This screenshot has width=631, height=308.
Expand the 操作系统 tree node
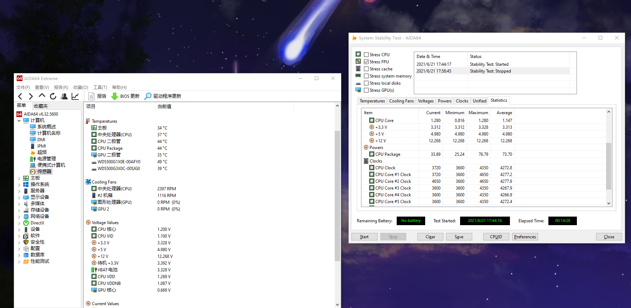(19, 185)
